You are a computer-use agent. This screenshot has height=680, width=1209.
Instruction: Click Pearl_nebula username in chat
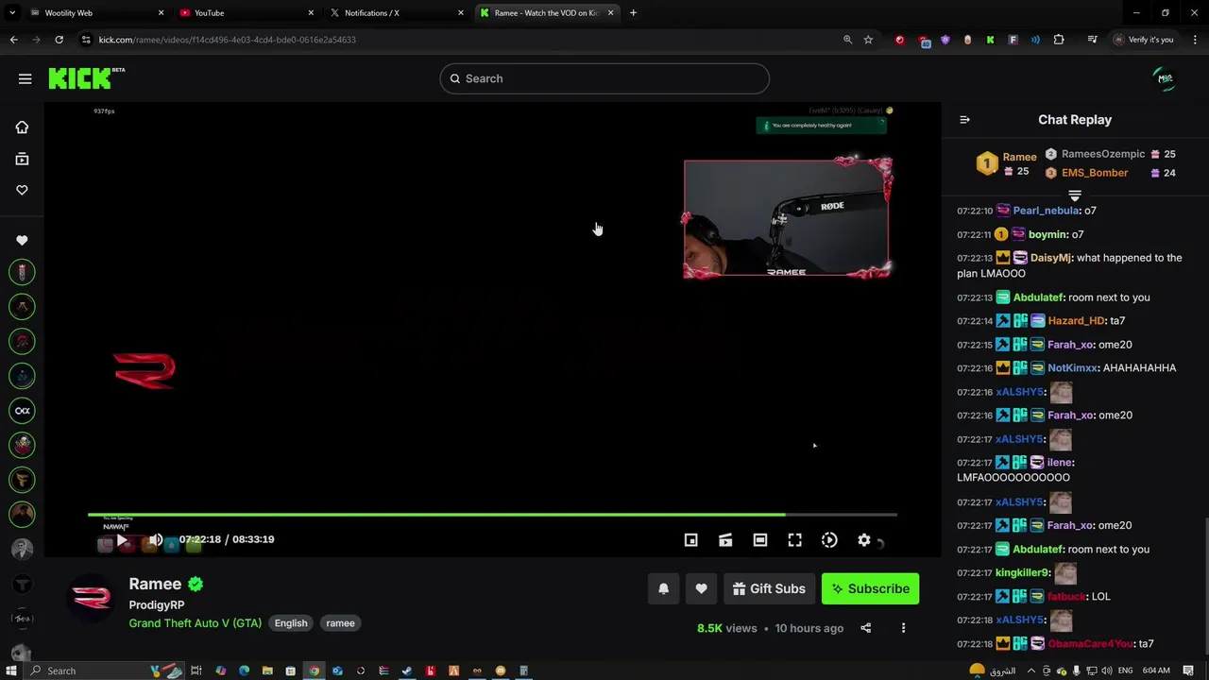tap(1047, 211)
